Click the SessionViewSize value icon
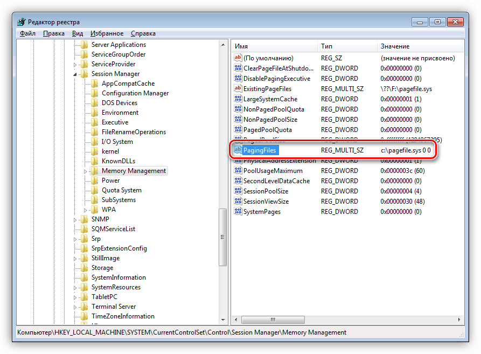This screenshot has height=354, width=481. [238, 201]
